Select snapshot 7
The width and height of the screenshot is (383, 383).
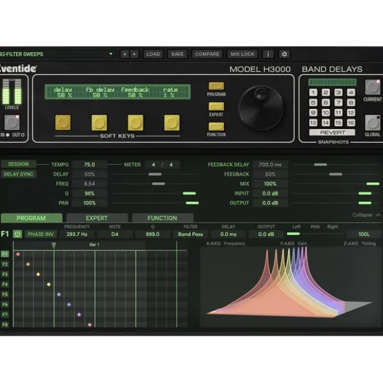tap(338, 102)
